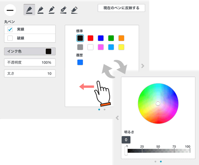Click second page dot under standard palette

[x=104, y=109]
